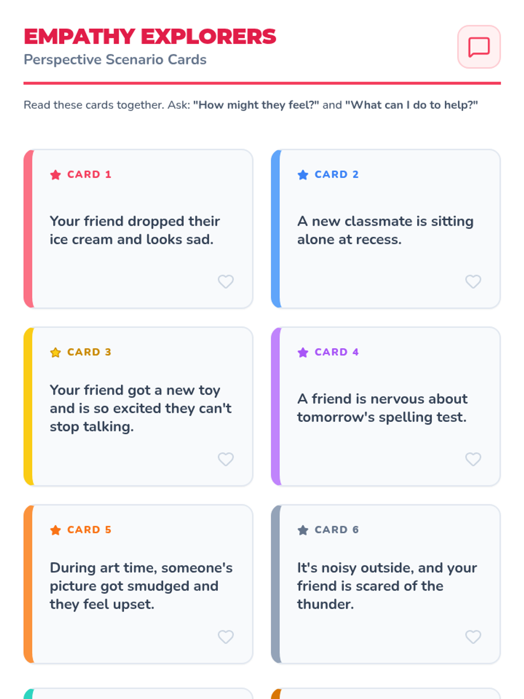This screenshot has width=524, height=699.
Task: Like Card 3 excited friend scenario
Action: coord(226,459)
